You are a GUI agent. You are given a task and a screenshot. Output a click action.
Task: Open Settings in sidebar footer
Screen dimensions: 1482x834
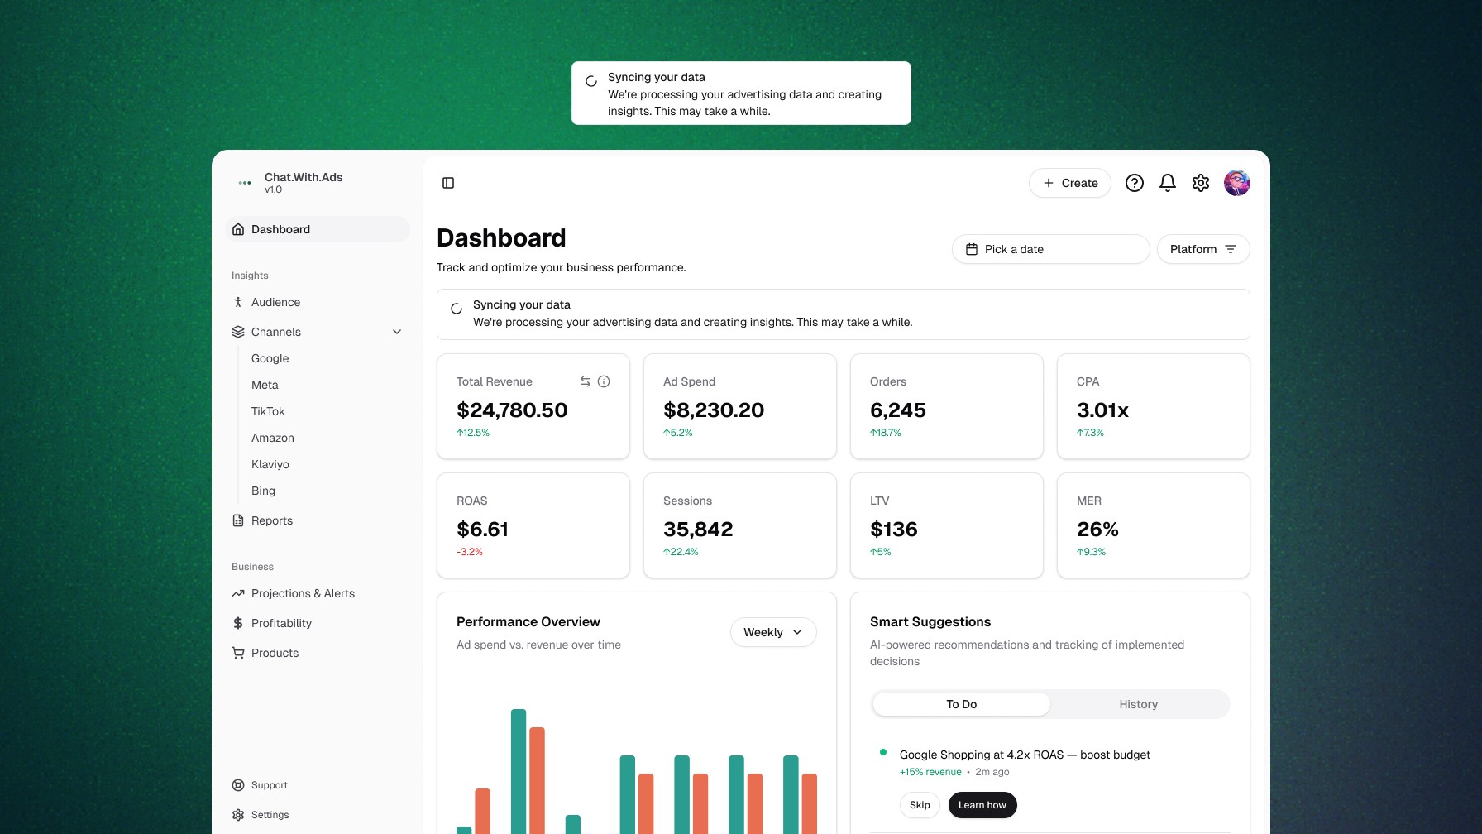(x=318, y=815)
